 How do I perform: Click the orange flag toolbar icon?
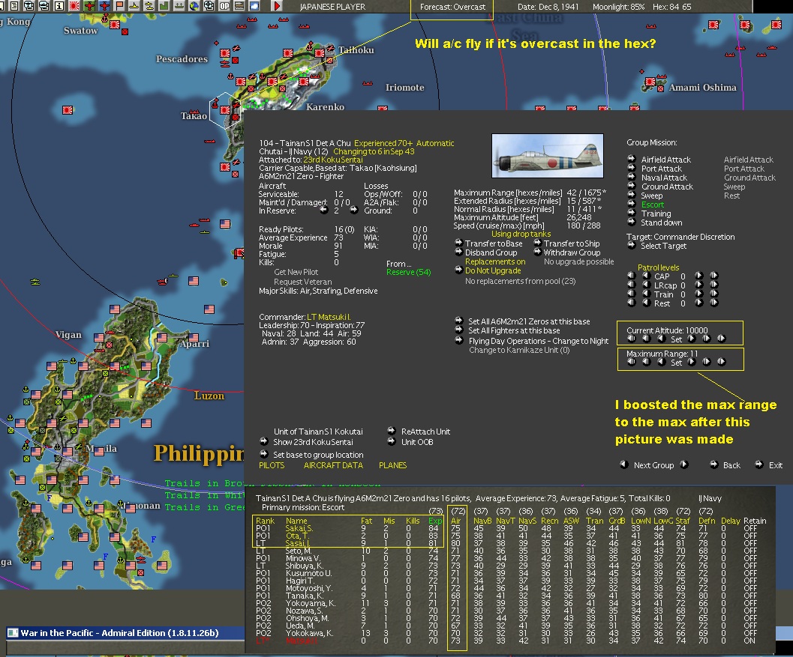(x=120, y=6)
